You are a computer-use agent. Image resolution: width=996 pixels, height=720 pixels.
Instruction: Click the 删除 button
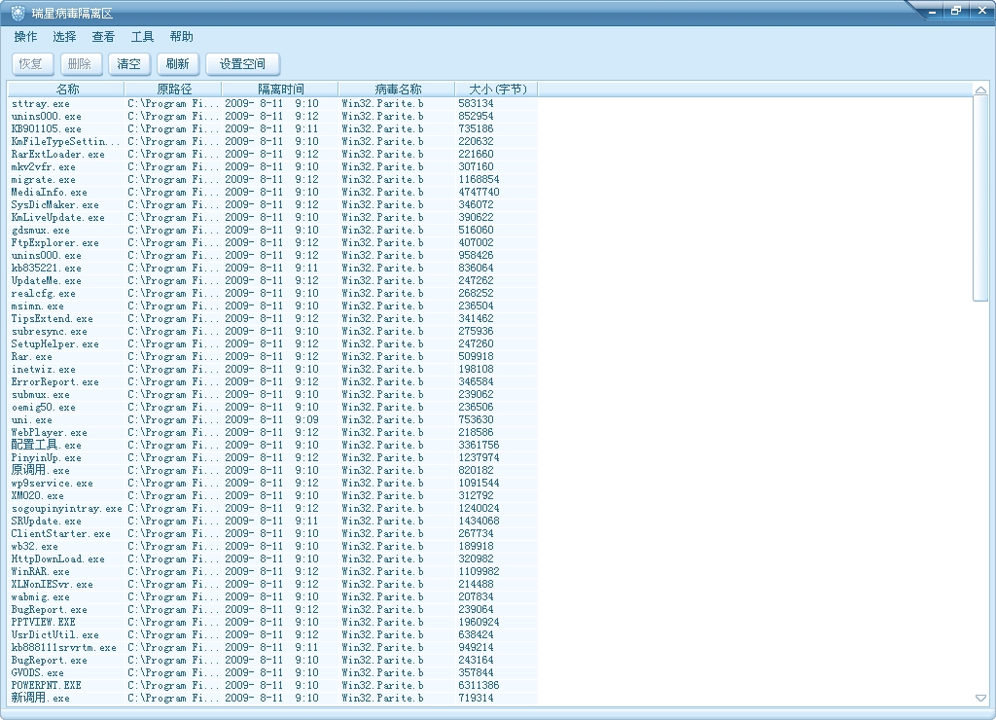click(82, 63)
